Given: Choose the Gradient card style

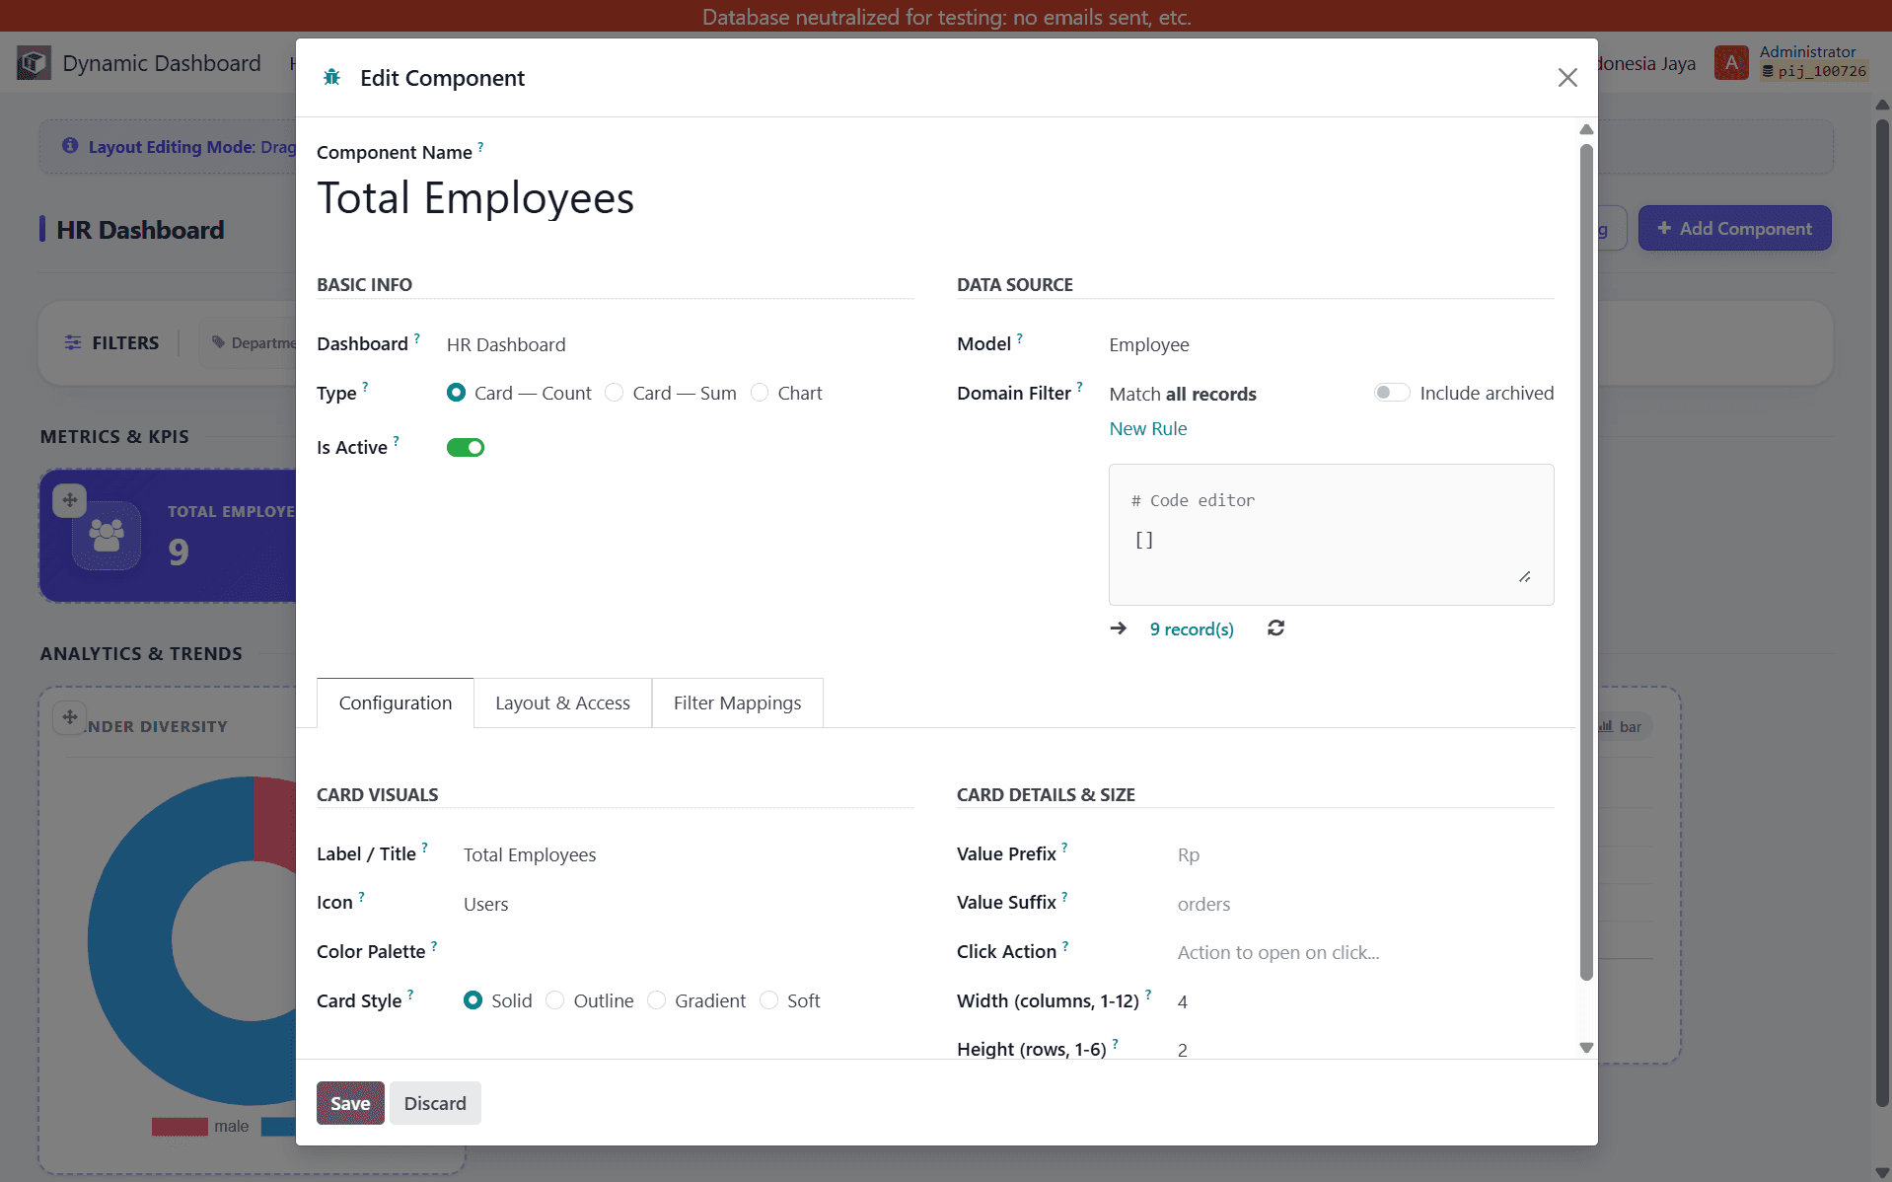Looking at the screenshot, I should tap(657, 1000).
